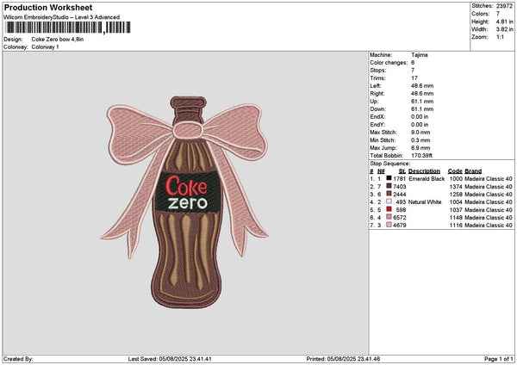Select the 'Production Worksheet' title
517x365 pixels.
click(48, 8)
